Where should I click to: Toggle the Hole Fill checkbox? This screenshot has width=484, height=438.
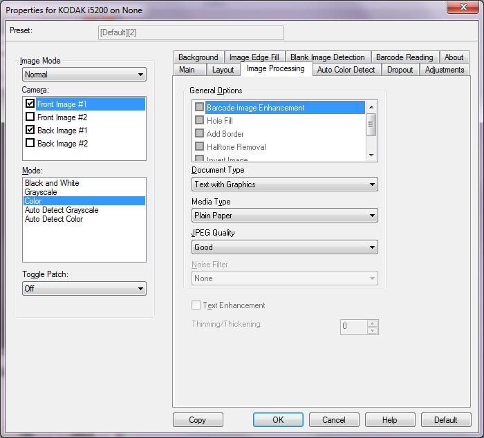[x=199, y=120]
